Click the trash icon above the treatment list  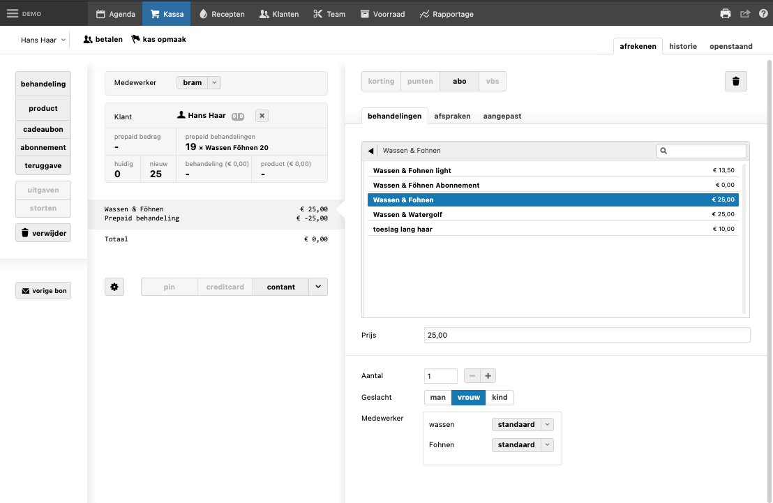735,82
